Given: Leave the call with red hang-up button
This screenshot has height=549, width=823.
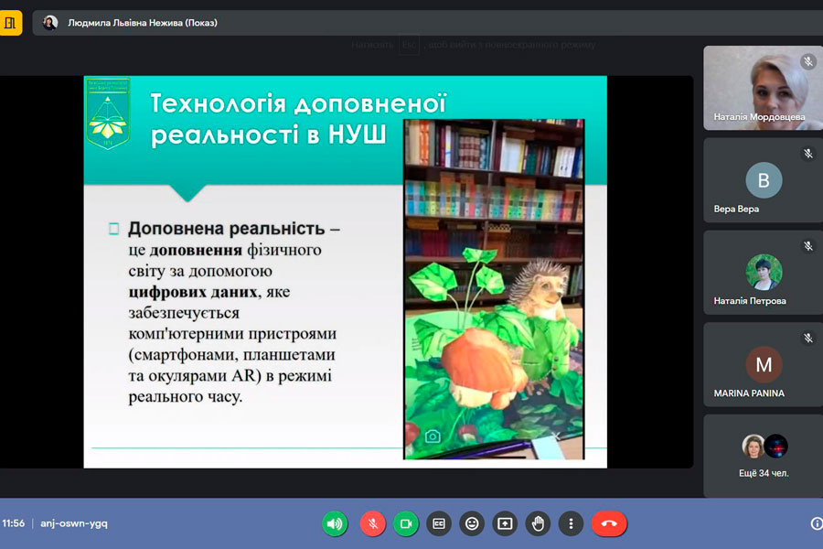Looking at the screenshot, I should 609,523.
